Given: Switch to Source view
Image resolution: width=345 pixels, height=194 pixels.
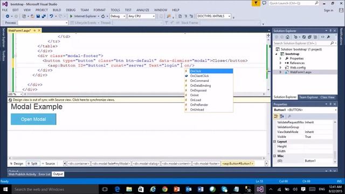Looking at the screenshot, I should (48, 163).
